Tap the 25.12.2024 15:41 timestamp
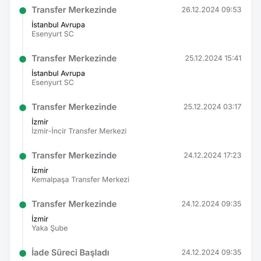 coord(213,58)
